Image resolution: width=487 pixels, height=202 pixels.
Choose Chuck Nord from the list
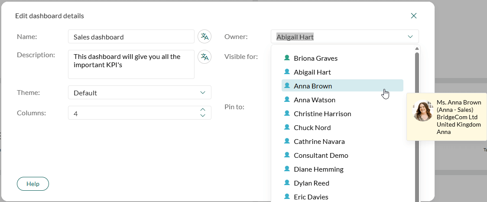342,127
